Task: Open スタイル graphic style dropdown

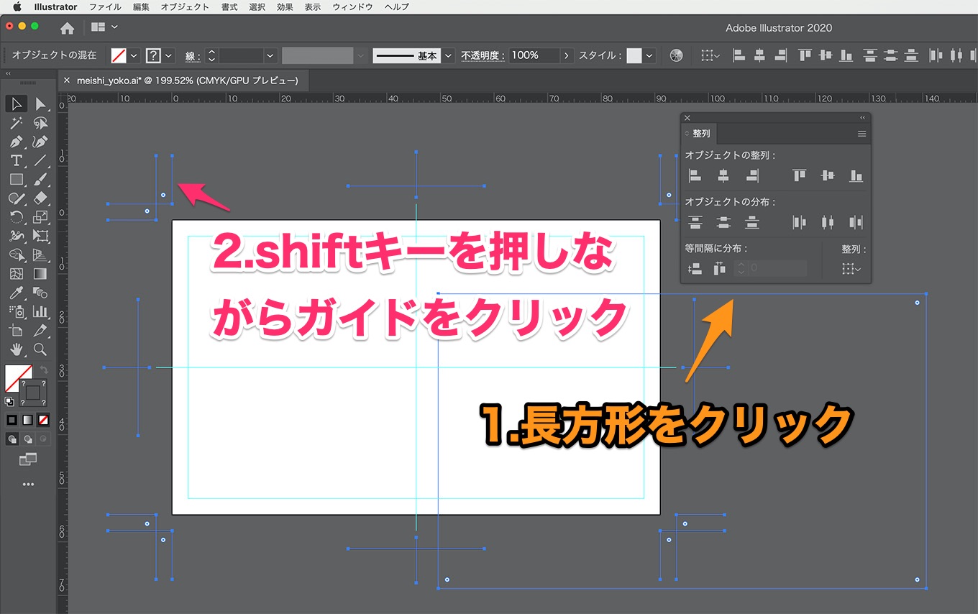Action: pos(649,55)
